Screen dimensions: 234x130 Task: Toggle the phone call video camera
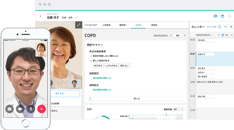[20, 109]
